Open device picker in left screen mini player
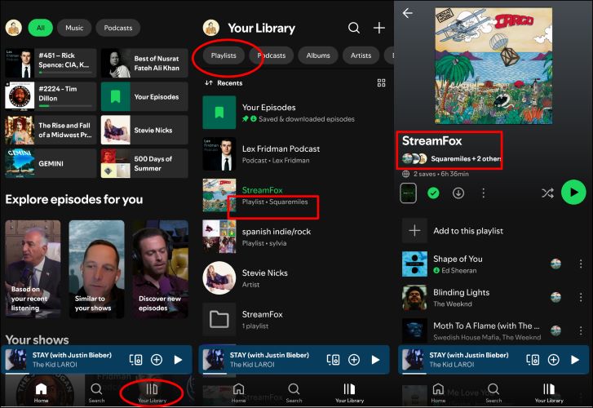The height and width of the screenshot is (408, 593). (x=135, y=360)
